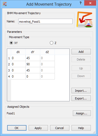
Task: Apply the trajectory settings
Action: tap(38, 128)
